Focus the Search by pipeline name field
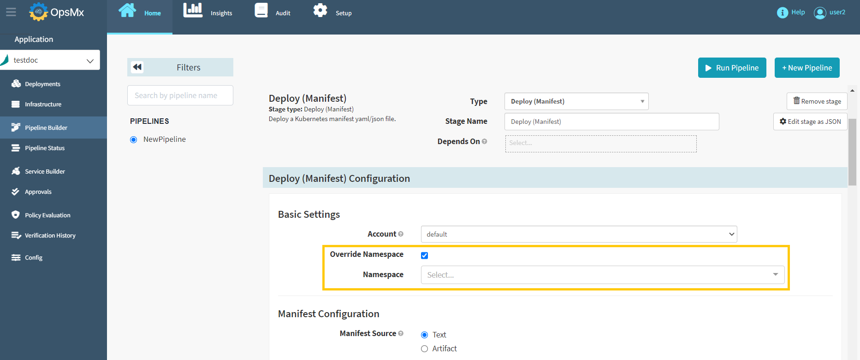This screenshot has height=360, width=860. coord(180,95)
